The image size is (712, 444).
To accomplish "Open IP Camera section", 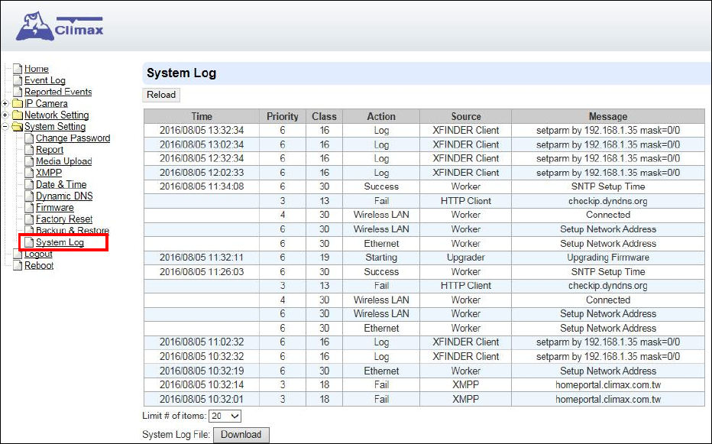I will [x=46, y=104].
